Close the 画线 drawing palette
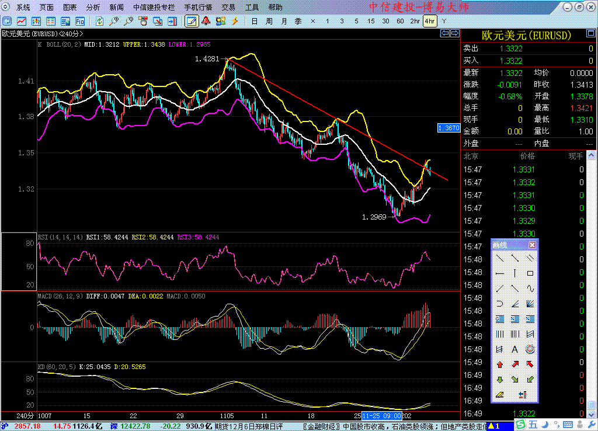This screenshot has width=598, height=431. 532,245
